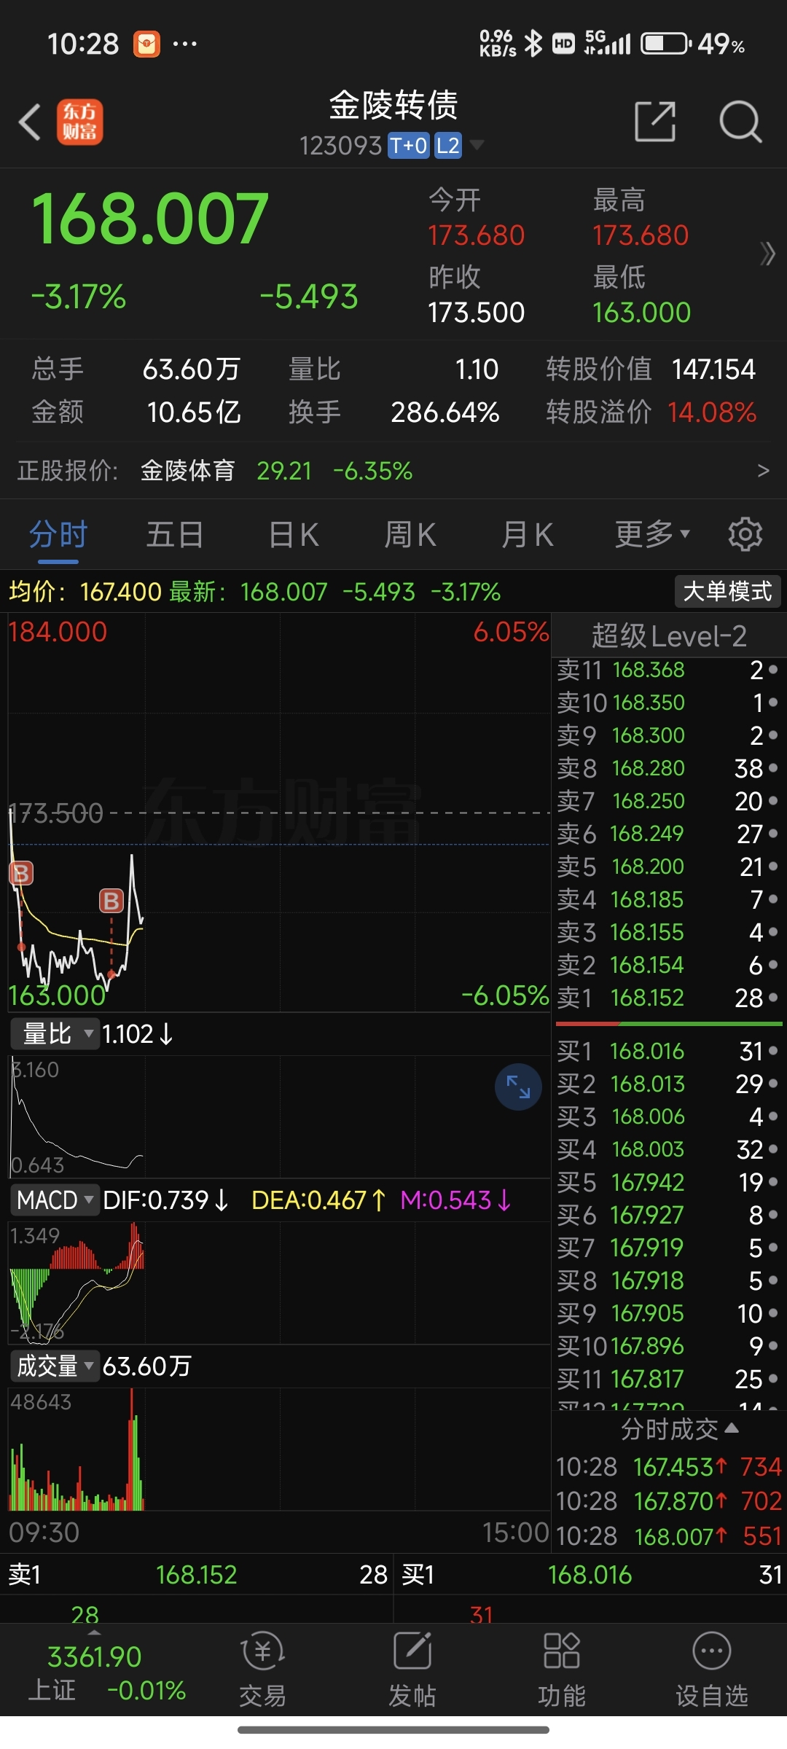The width and height of the screenshot is (787, 1749).
Task: Open the 东方财富 home logo
Action: click(80, 122)
